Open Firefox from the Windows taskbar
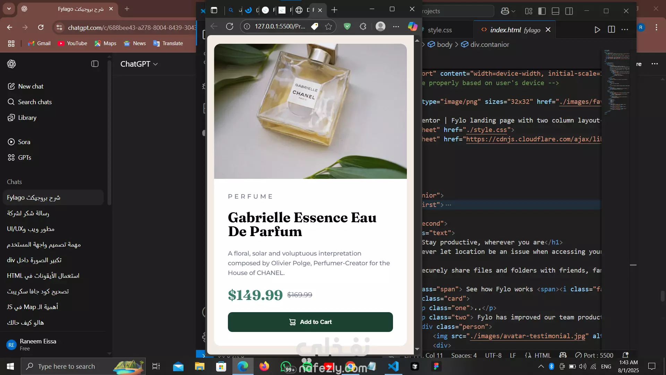This screenshot has height=375, width=666. point(264,366)
